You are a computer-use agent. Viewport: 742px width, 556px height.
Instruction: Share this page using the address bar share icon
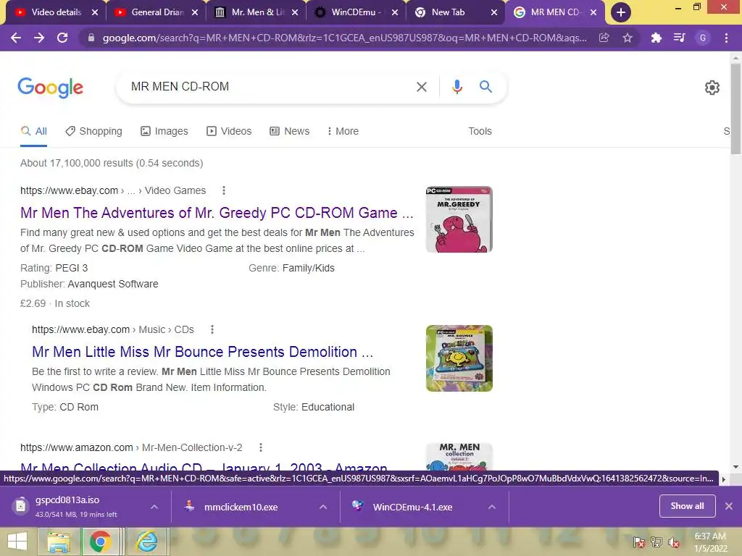coord(604,38)
